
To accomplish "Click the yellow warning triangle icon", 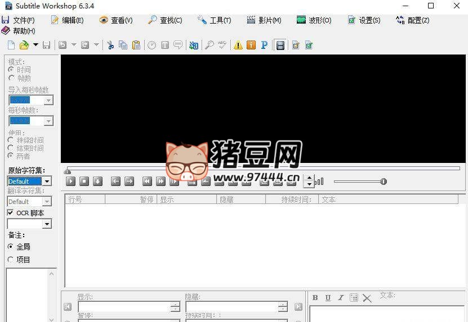I will pyautogui.click(x=238, y=46).
